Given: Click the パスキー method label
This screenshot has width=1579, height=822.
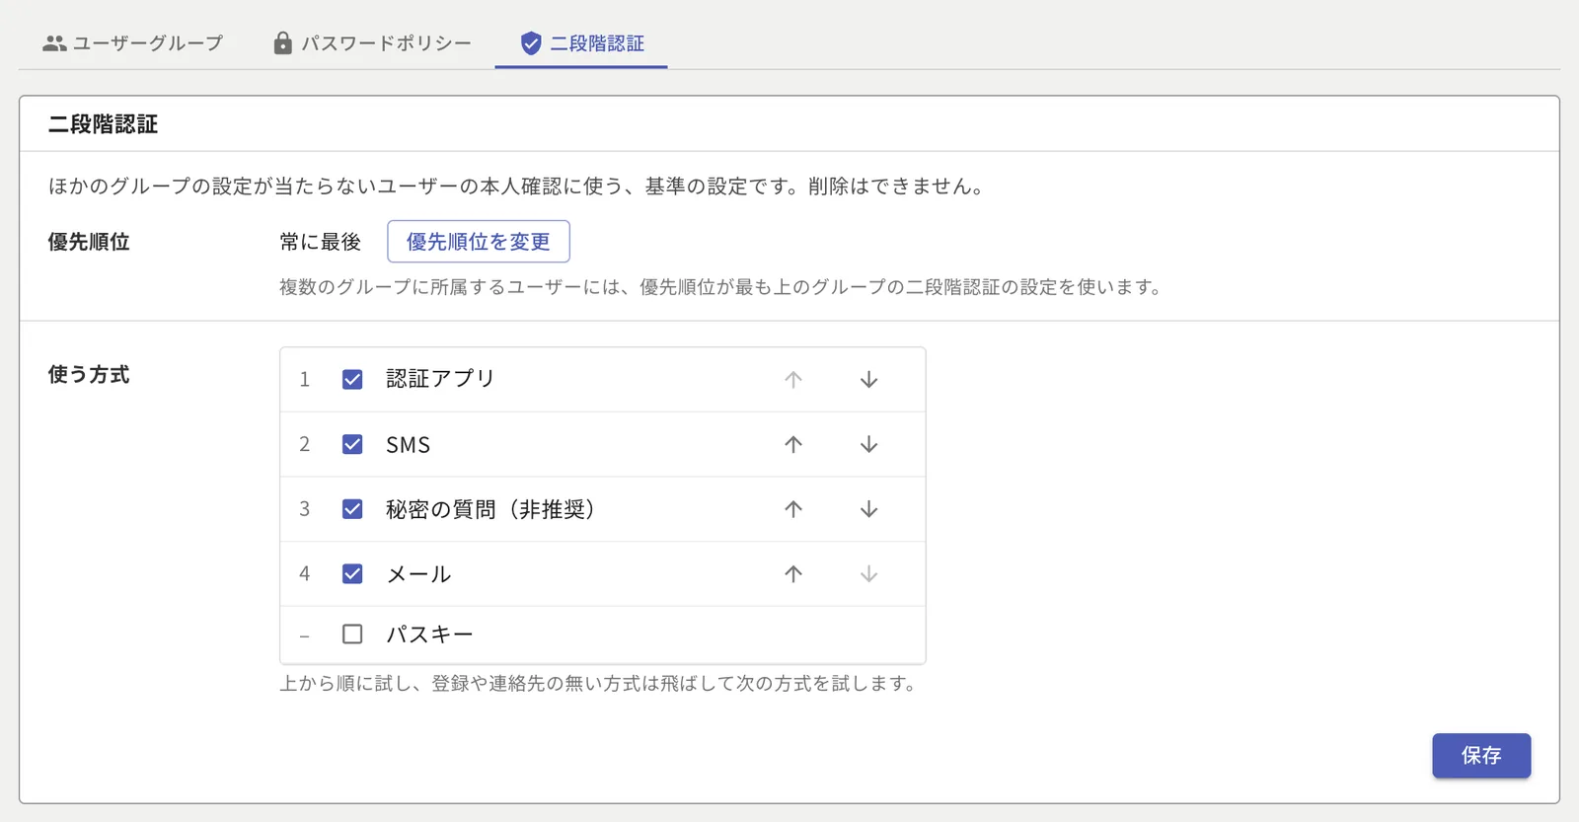Looking at the screenshot, I should 429,635.
